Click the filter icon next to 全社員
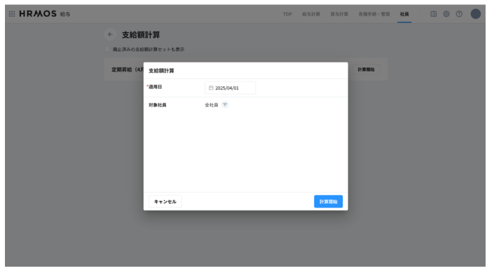This screenshot has height=271, width=493. click(x=225, y=105)
